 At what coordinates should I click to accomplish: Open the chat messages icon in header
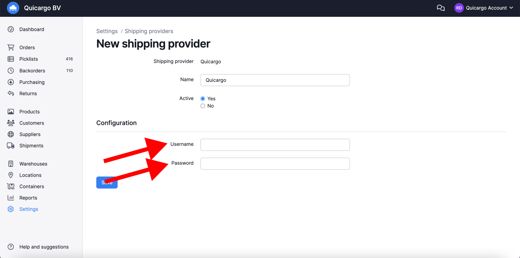coord(441,8)
